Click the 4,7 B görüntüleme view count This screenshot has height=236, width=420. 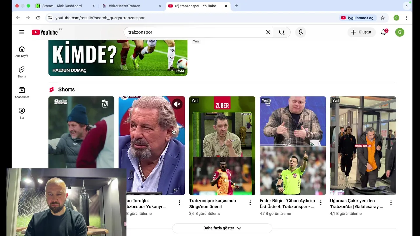pos(275,214)
